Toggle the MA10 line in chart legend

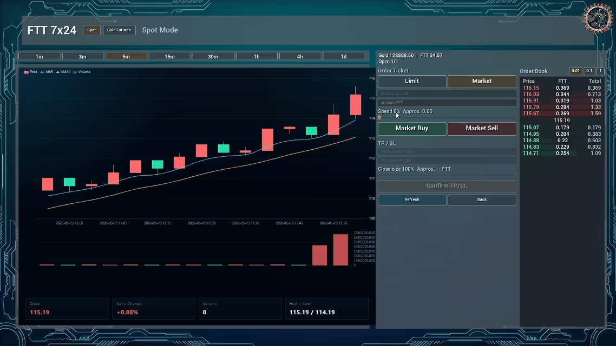click(63, 72)
